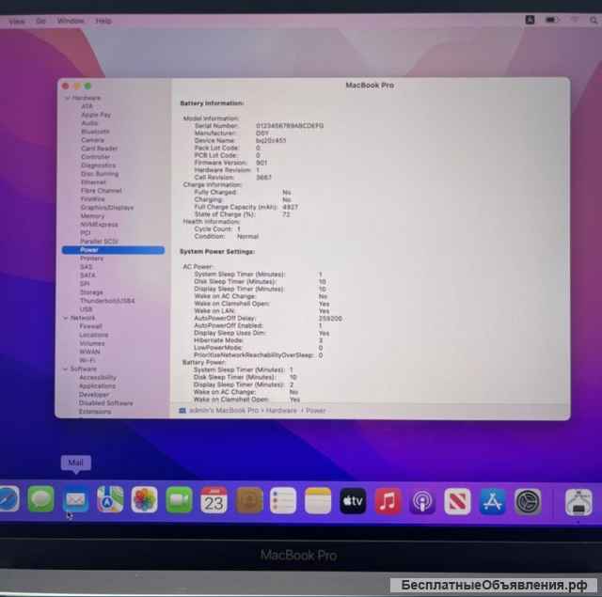Click the computer icon in the path bar
The height and width of the screenshot is (597, 602).
tap(182, 411)
